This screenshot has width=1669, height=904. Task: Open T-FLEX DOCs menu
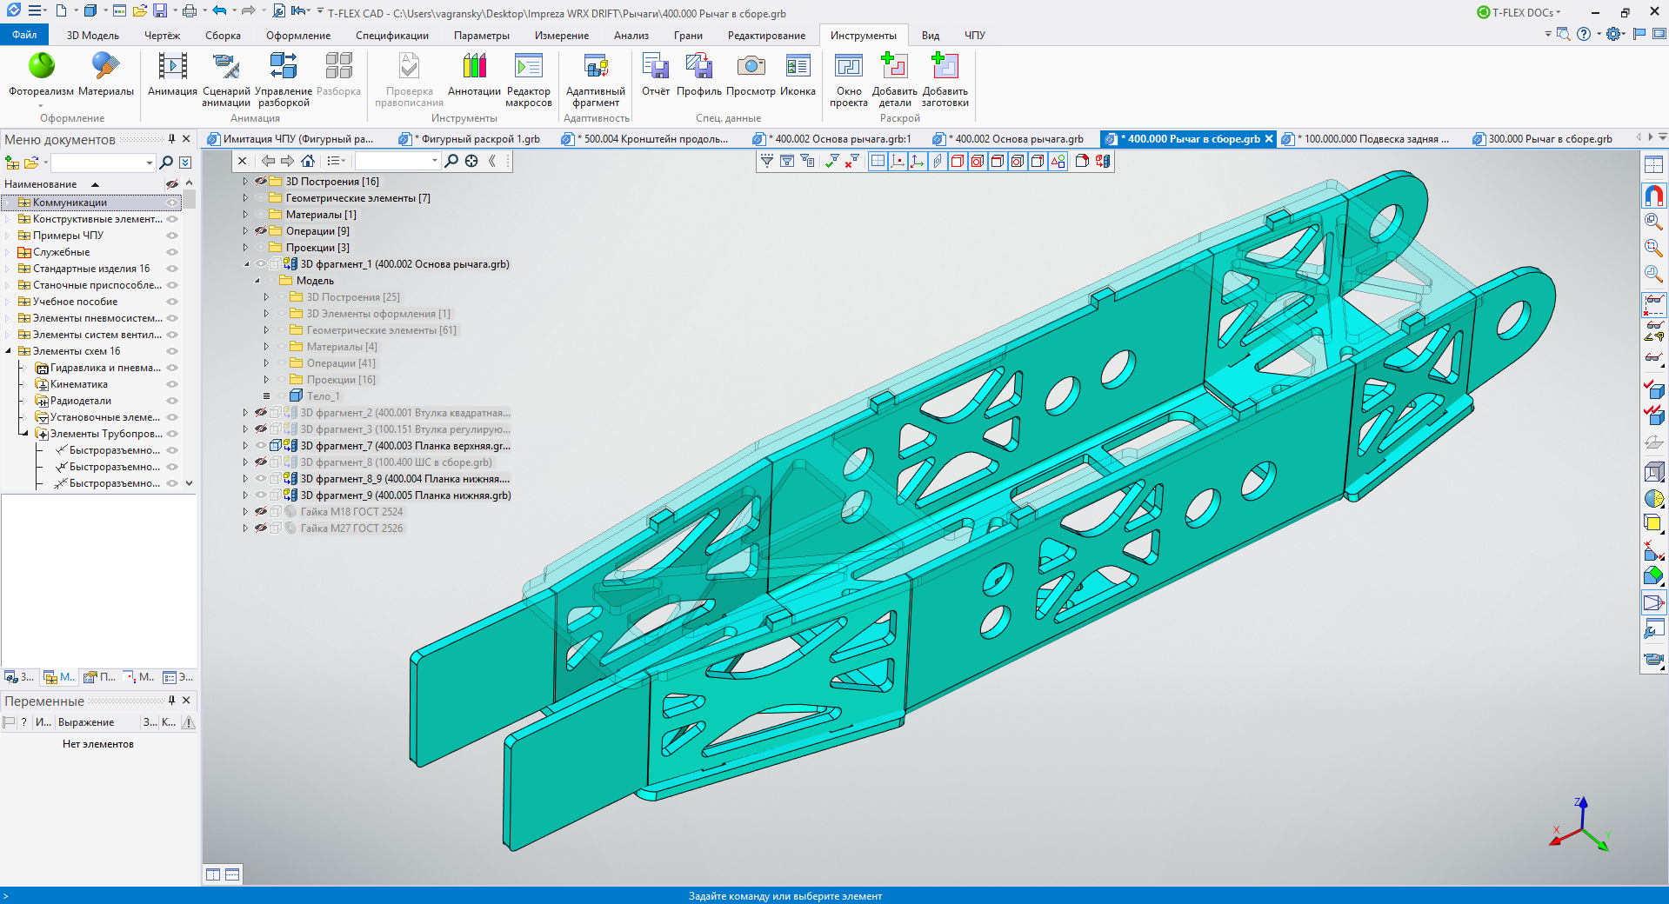[x=1519, y=12]
